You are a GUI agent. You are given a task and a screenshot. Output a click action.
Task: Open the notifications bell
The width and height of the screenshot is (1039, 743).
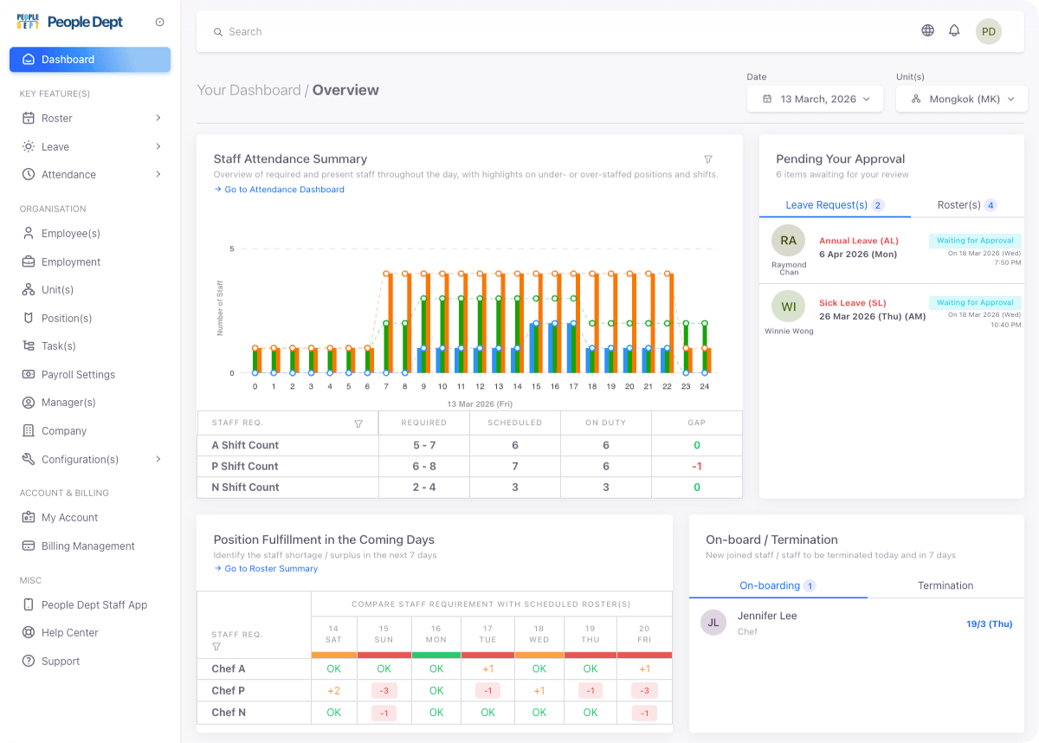954,31
